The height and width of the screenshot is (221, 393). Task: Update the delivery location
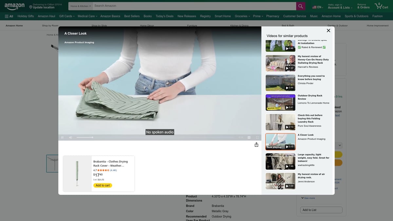point(44,8)
